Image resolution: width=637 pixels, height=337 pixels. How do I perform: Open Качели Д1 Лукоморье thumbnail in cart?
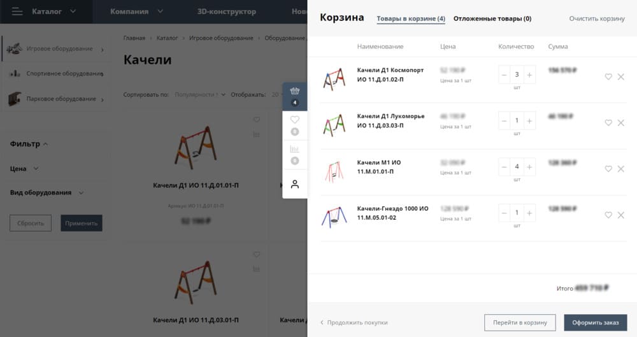pyautogui.click(x=334, y=125)
